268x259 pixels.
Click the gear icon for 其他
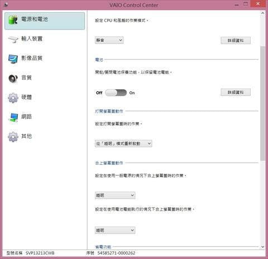click(x=13, y=137)
